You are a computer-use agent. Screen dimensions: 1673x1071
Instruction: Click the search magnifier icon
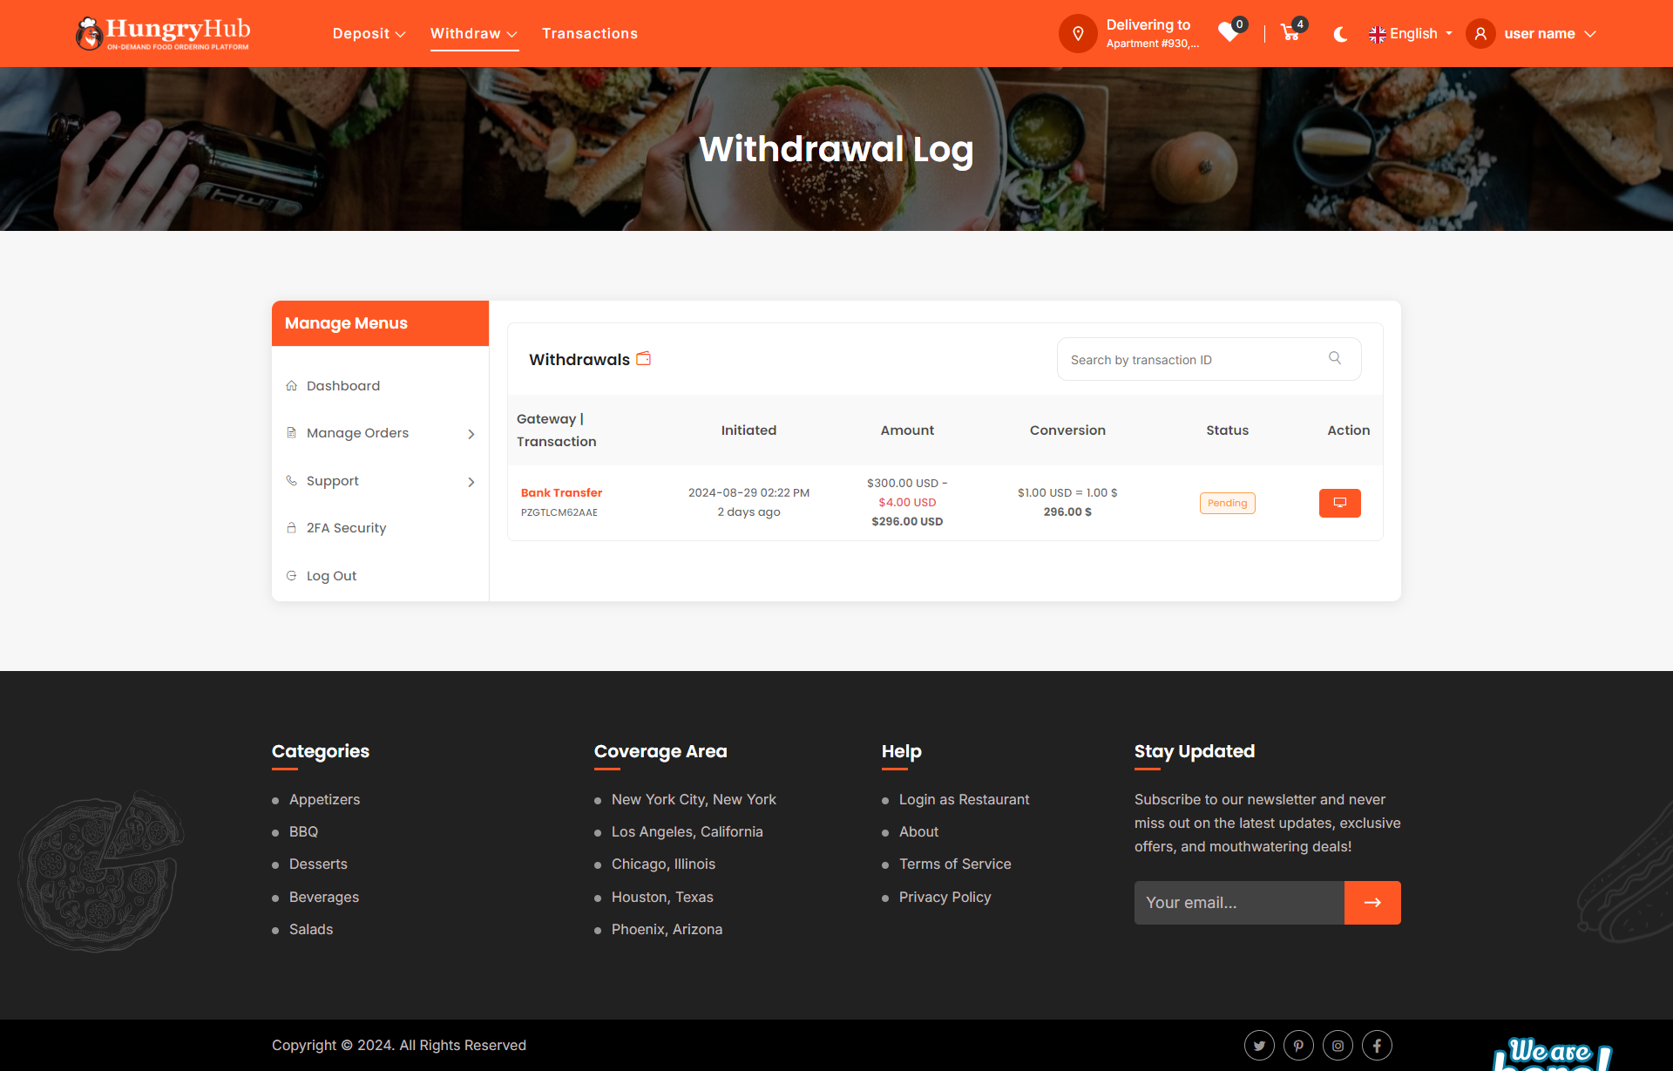click(1334, 357)
